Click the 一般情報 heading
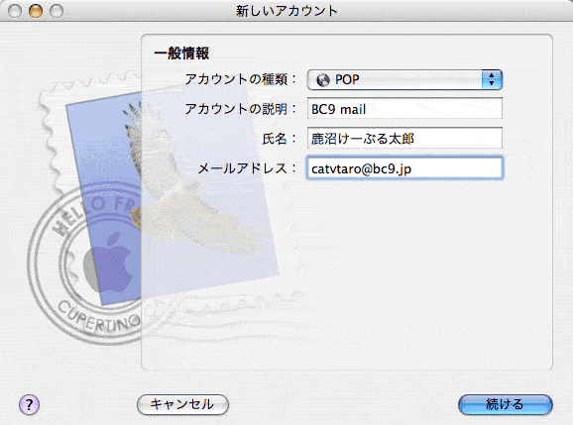This screenshot has height=425, width=573. (x=181, y=53)
